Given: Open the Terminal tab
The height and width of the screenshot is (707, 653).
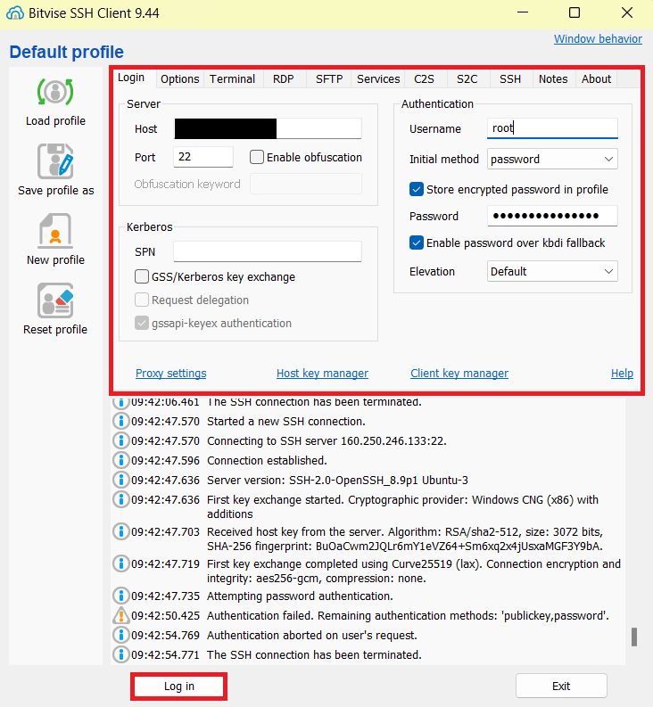Looking at the screenshot, I should [x=232, y=79].
